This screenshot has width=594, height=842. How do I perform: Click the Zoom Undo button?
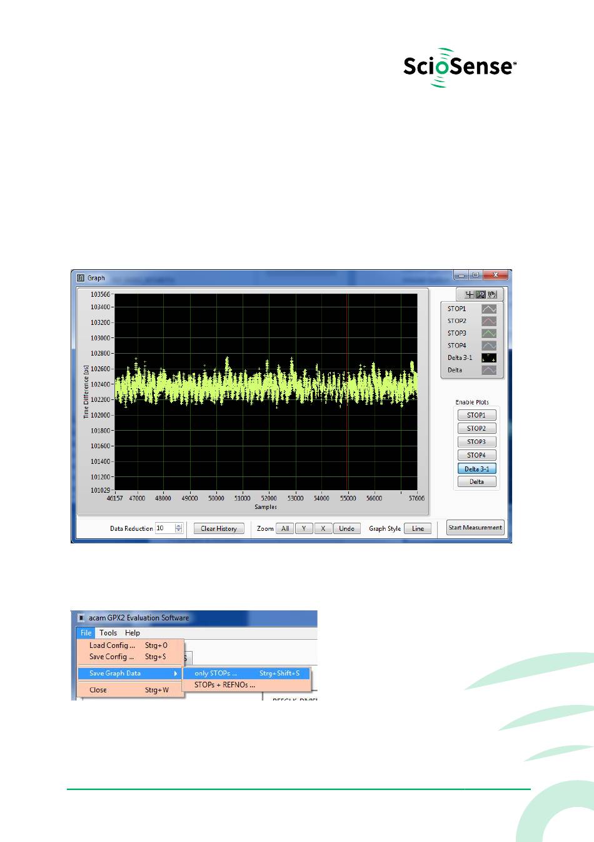347,528
